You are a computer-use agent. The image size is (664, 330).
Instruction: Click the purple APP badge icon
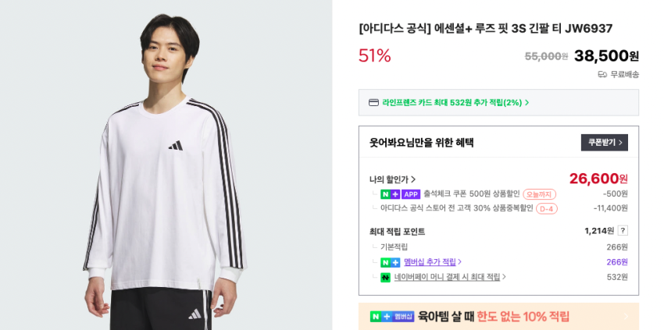click(411, 194)
